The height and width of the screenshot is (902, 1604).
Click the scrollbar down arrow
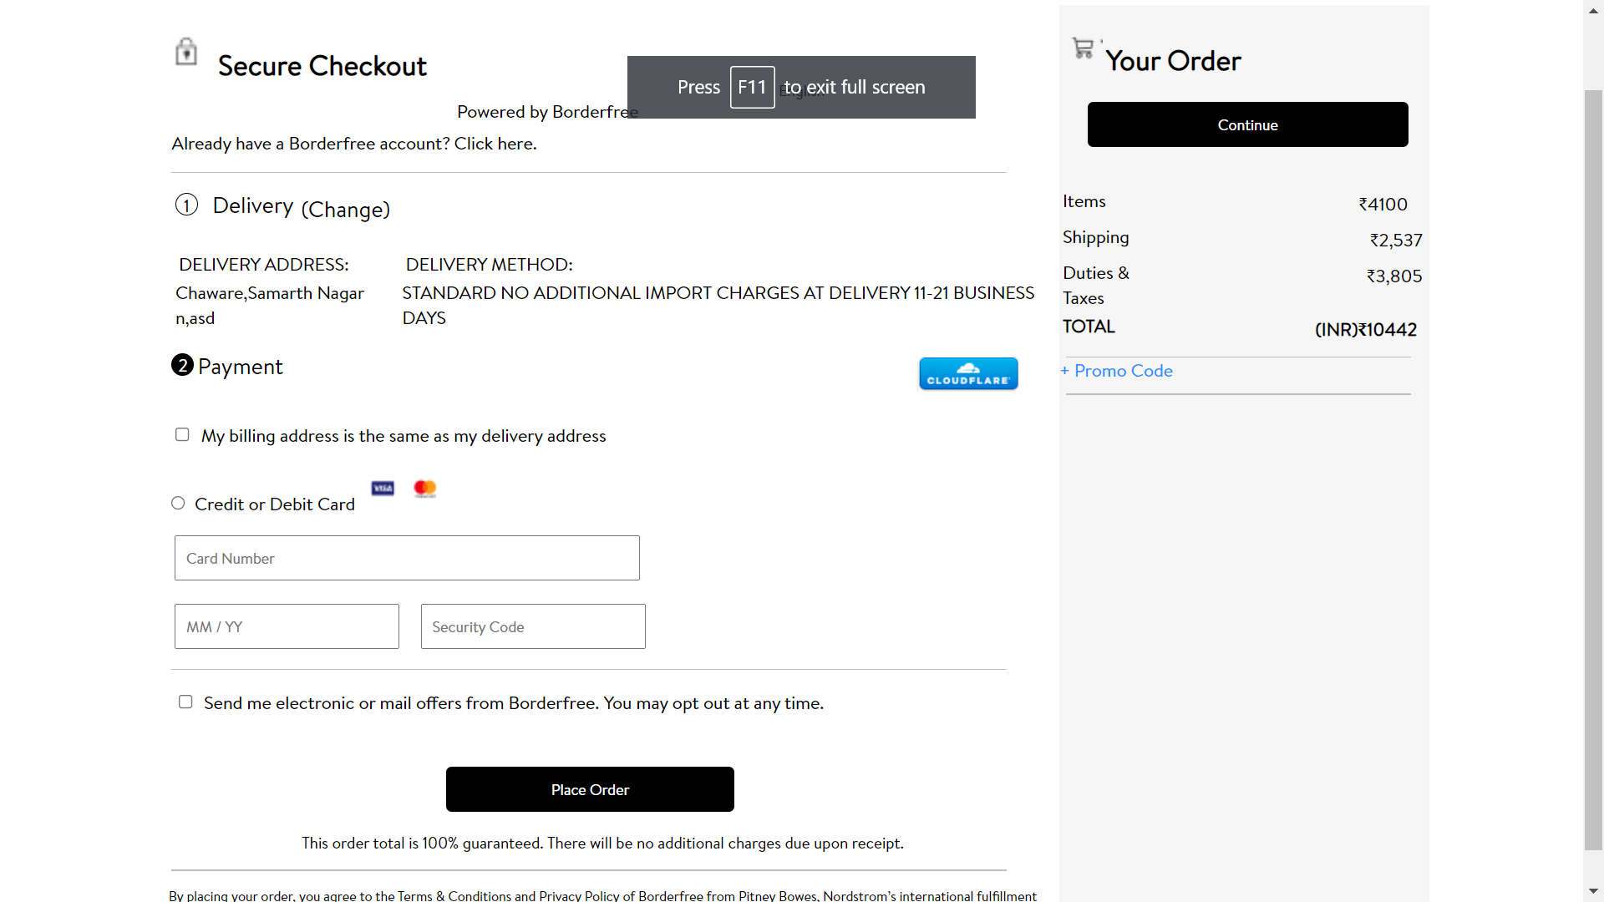pos(1593,890)
